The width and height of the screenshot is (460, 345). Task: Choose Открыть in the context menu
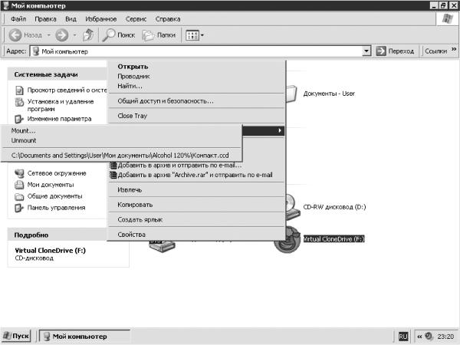click(x=196, y=67)
